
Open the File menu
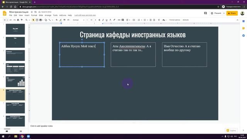pos(10,15)
